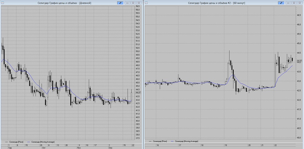Image resolution: width=304 pixels, height=149 pixels.
Task: Click Селигдар [Moving Average] legend in 60-minute chart
Action: tap(185, 141)
